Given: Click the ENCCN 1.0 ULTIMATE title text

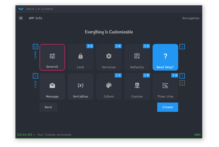Looking at the screenshot, I should (x=40, y=9).
